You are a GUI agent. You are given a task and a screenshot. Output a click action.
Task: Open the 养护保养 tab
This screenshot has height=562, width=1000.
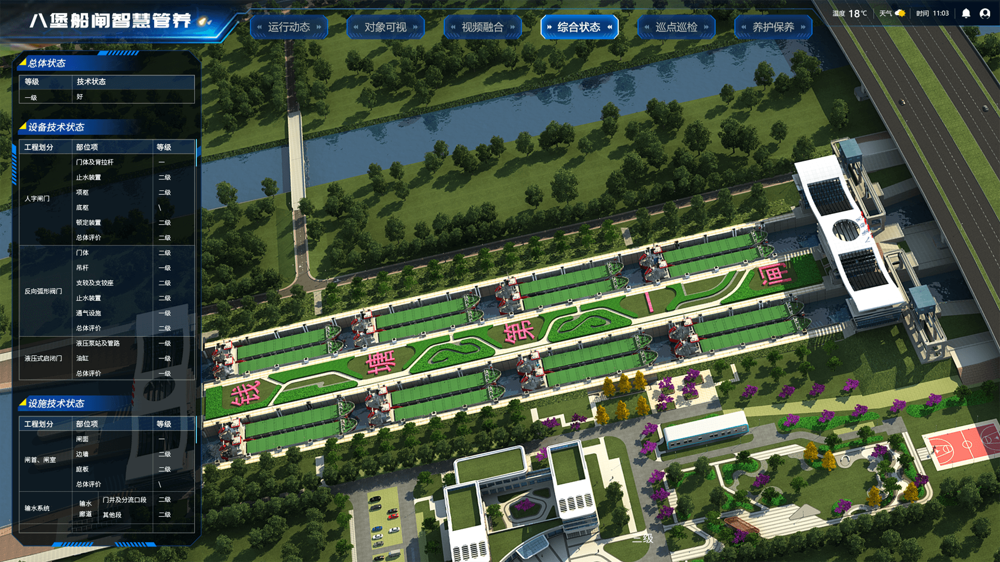tap(773, 27)
